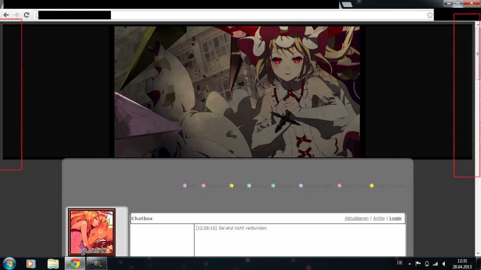Click the DE language indicator
Viewport: 481px width, 270px height.
pyautogui.click(x=400, y=263)
